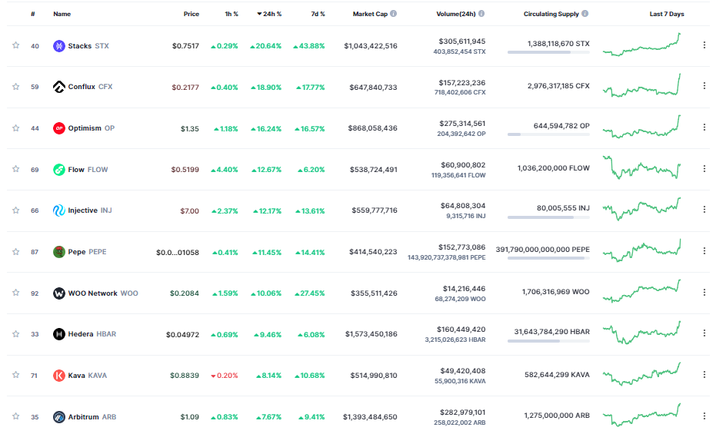This screenshot has height=434, width=726.
Task: Open the more options menu for Stacks
Action: coord(704,45)
